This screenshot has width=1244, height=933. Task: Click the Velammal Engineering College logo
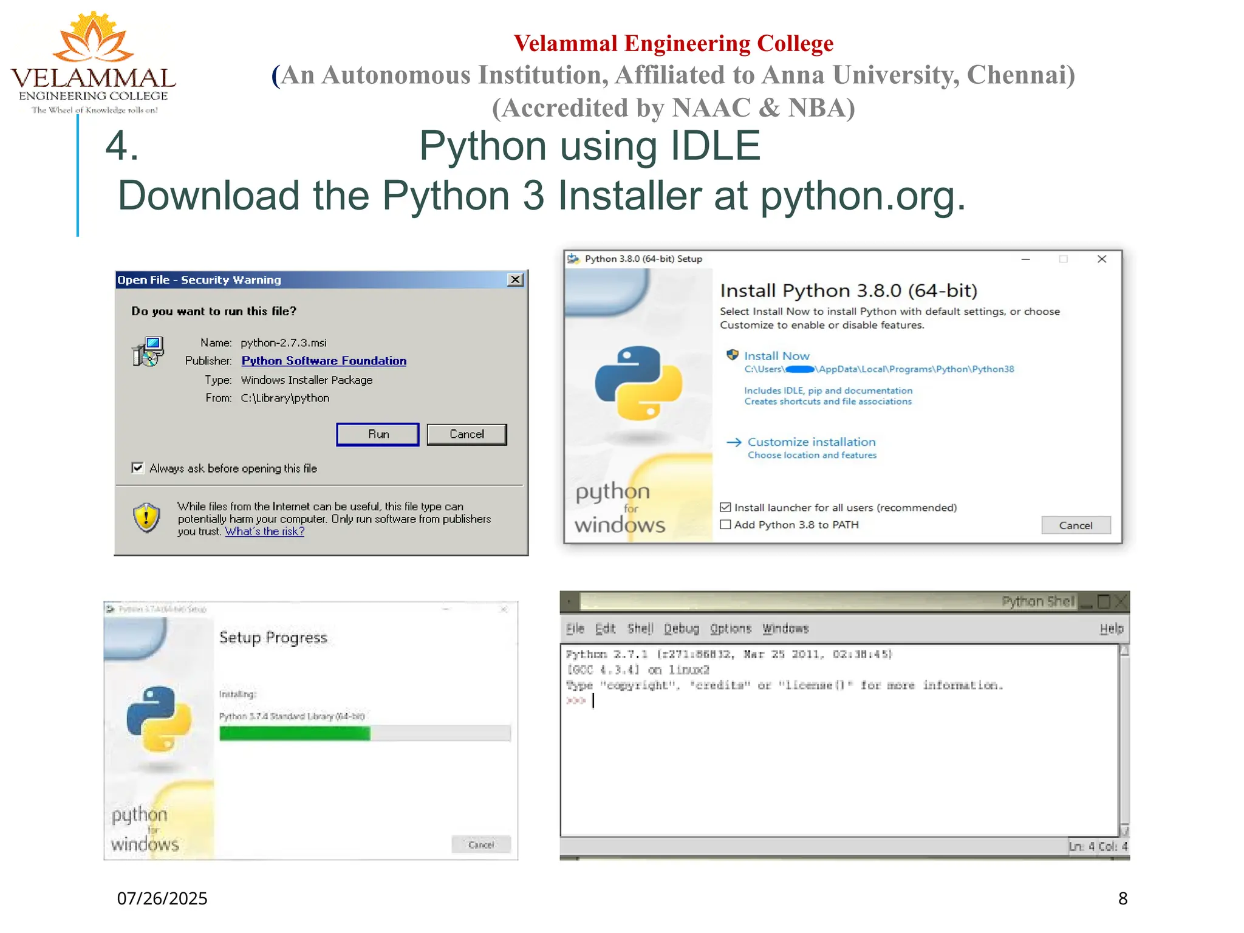coord(94,63)
